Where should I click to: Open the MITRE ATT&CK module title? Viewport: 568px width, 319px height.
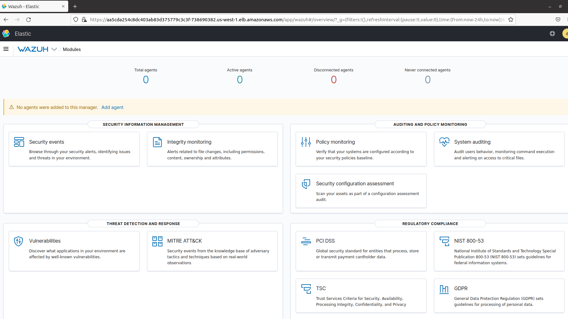coord(185,241)
